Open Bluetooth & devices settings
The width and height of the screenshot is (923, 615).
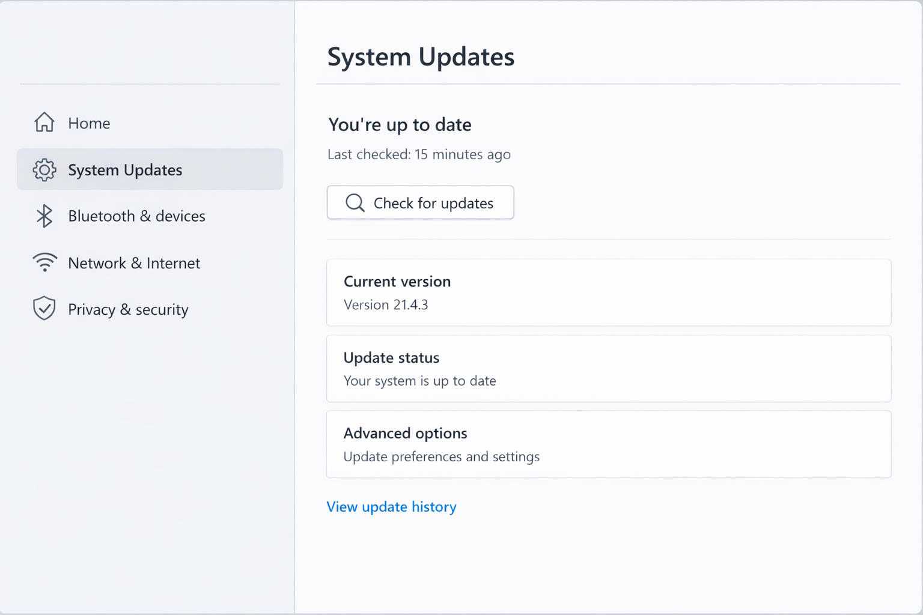pyautogui.click(x=136, y=216)
